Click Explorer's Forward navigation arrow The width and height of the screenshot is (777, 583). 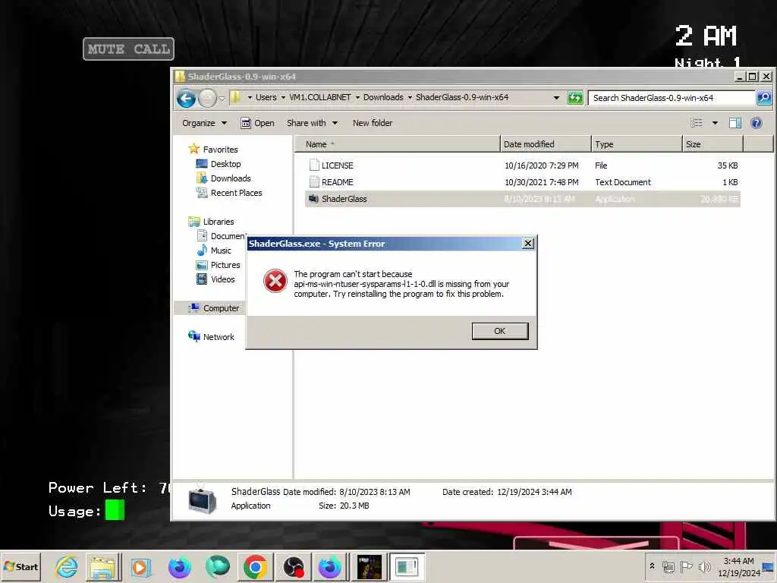click(x=207, y=98)
